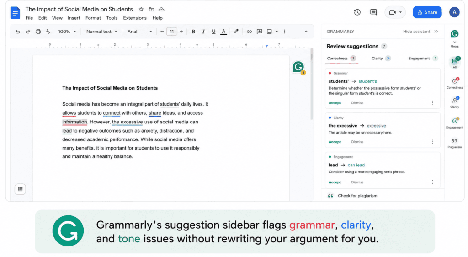Accept the can lead suggestion
This screenshot has height=257, width=468.
click(335, 182)
